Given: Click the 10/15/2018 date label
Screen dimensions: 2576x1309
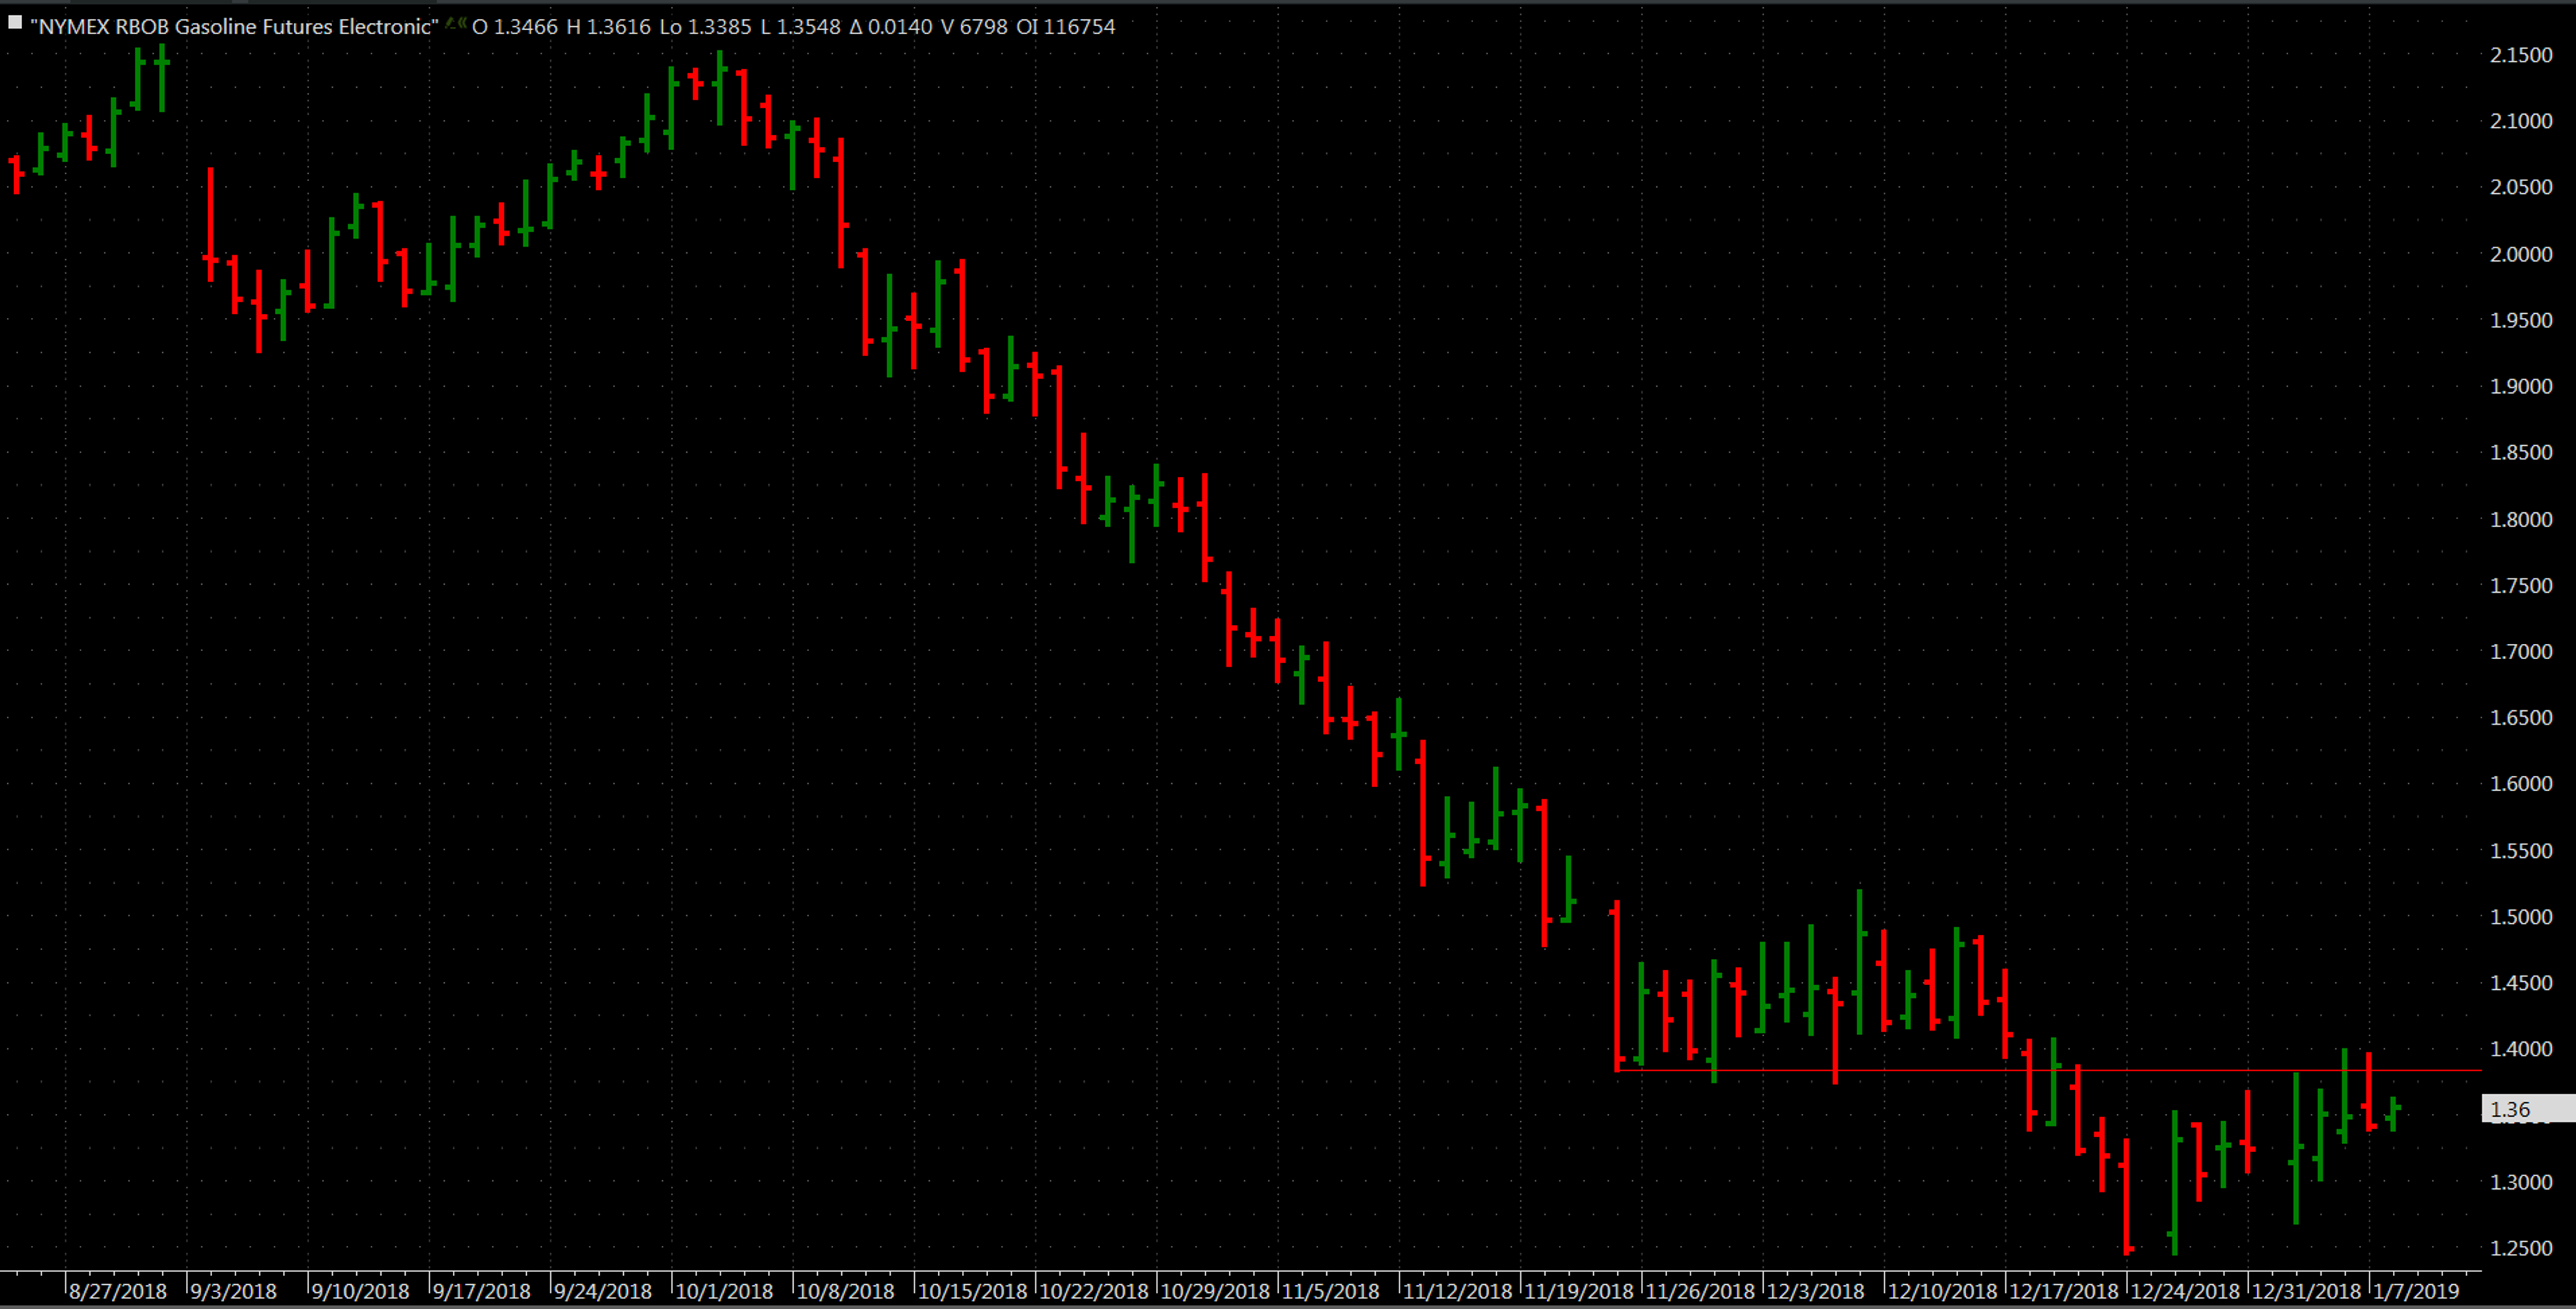Looking at the screenshot, I should tap(972, 1291).
